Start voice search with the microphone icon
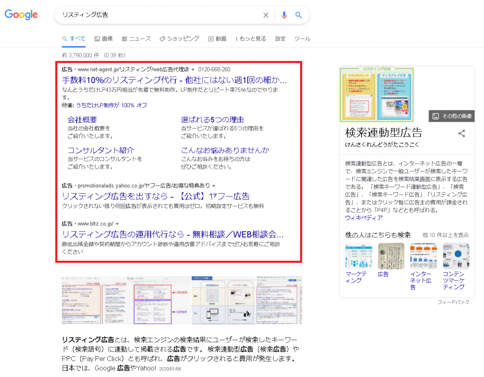The height and width of the screenshot is (377, 484). [x=284, y=15]
